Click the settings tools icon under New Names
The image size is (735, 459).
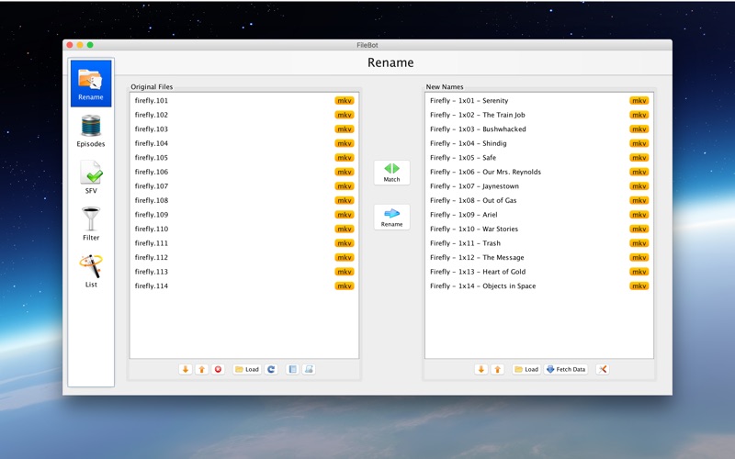[x=603, y=369]
